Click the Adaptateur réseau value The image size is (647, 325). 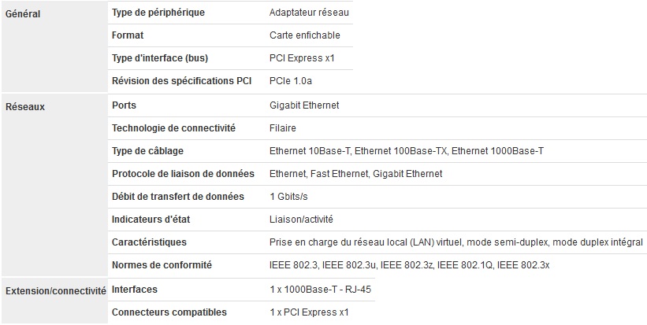click(309, 13)
